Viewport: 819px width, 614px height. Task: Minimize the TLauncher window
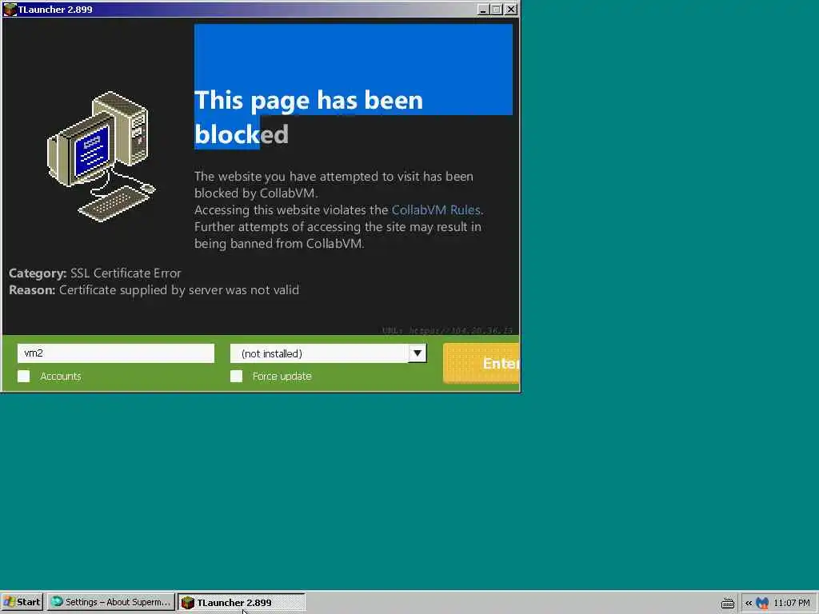482,10
